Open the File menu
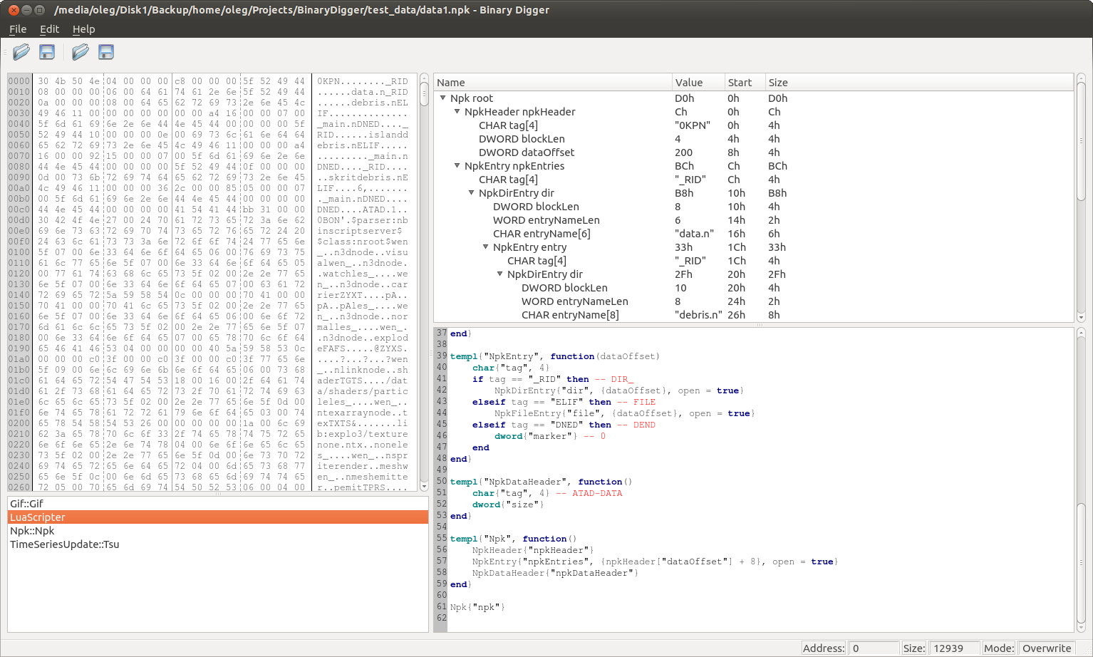This screenshot has height=657, width=1093. pyautogui.click(x=18, y=29)
